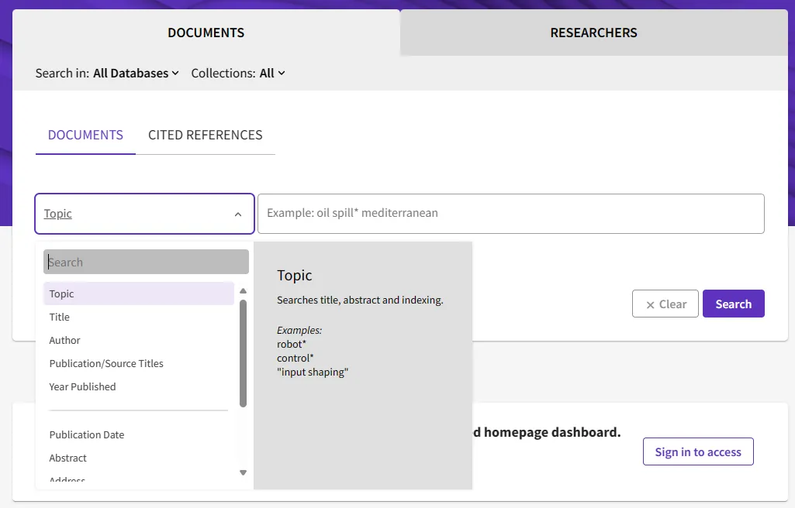This screenshot has height=508, width=795.
Task: Click the field list scrollbar thumb
Action: pyautogui.click(x=243, y=353)
